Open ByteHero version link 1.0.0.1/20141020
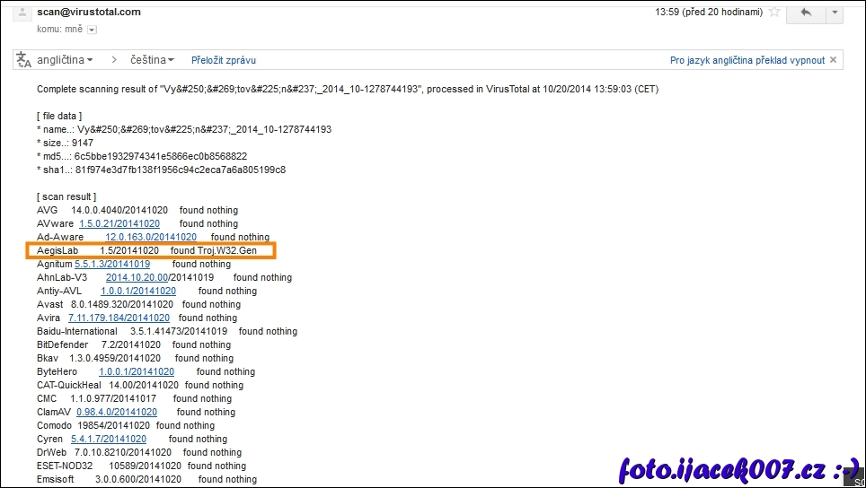Viewport: 866px width, 488px height. click(137, 371)
